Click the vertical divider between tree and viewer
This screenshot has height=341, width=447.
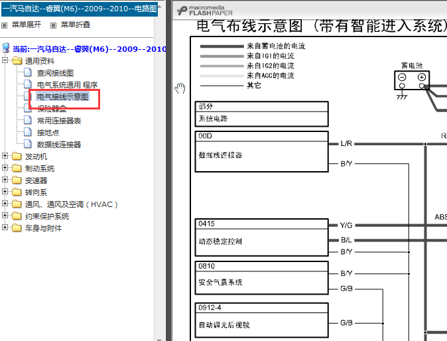click(169, 170)
